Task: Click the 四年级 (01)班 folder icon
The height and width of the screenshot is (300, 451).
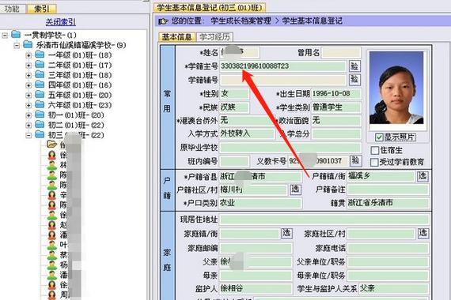Action: coord(40,84)
